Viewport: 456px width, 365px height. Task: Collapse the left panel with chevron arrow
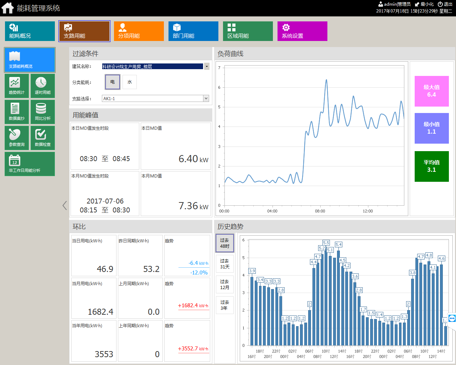pyautogui.click(x=64, y=205)
